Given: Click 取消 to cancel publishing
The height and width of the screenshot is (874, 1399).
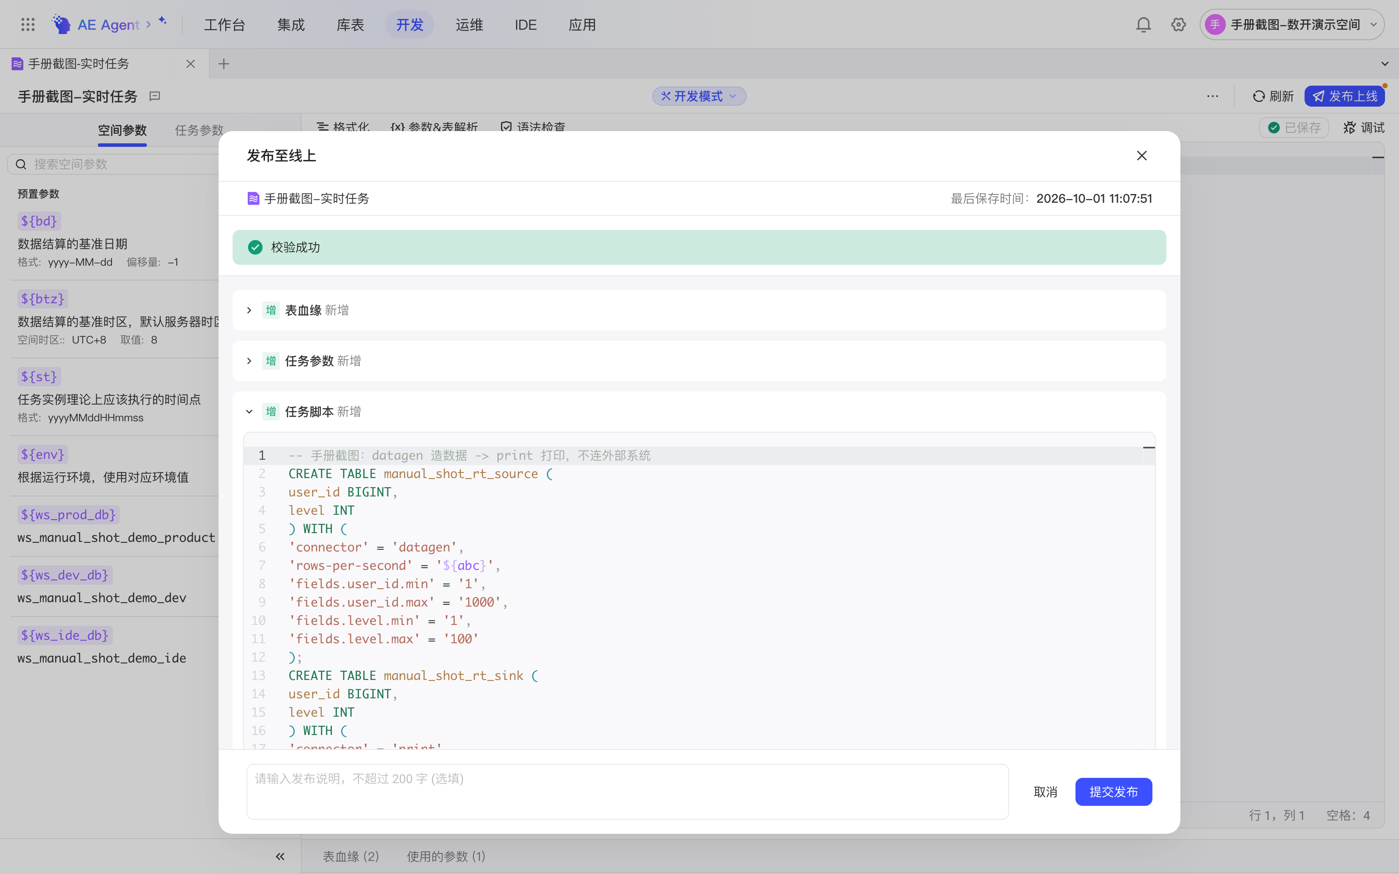Looking at the screenshot, I should click(1045, 791).
